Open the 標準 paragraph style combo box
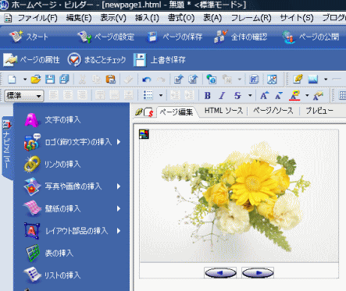Image resolution: width=346 pixels, height=291 pixels. [x=24, y=96]
